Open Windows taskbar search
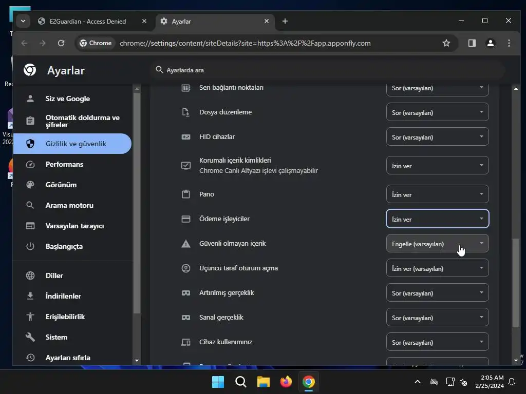The image size is (526, 394). tap(241, 382)
